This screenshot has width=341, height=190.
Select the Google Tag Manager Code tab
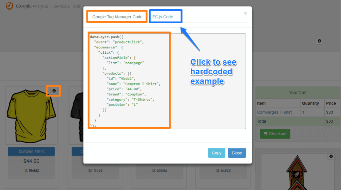117,17
